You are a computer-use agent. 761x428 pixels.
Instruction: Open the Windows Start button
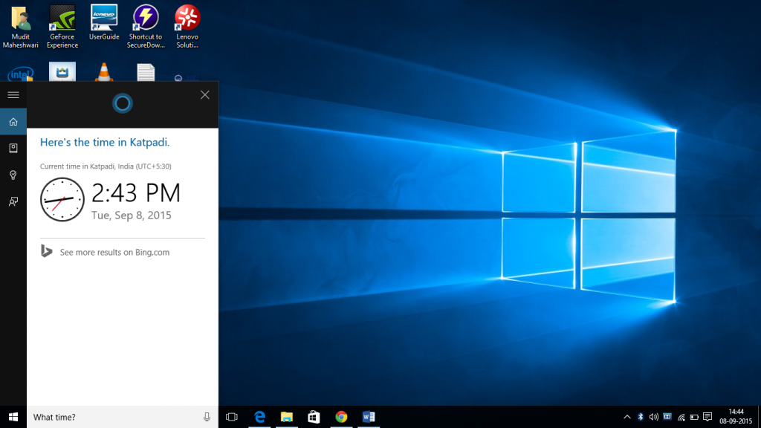click(13, 417)
